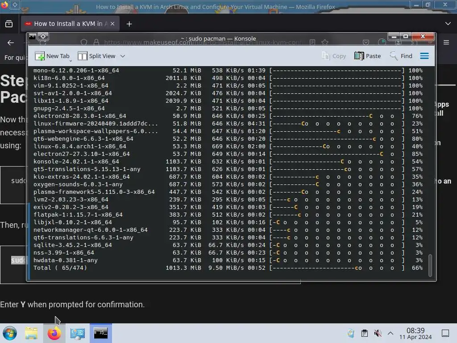Expand the New Tab dropdown arrow

[x=71, y=60]
